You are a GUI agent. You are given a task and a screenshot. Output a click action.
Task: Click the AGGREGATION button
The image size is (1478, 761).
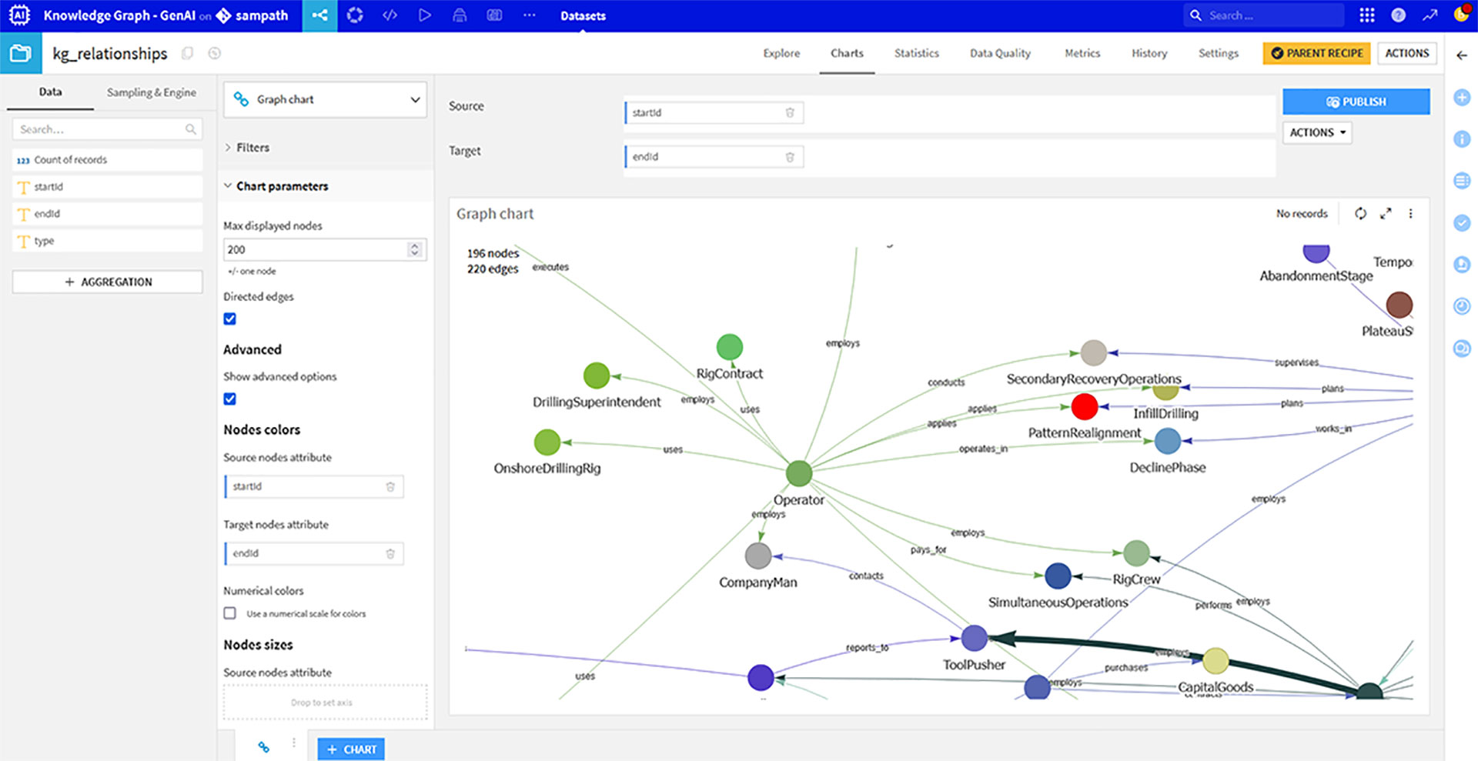[x=108, y=282]
